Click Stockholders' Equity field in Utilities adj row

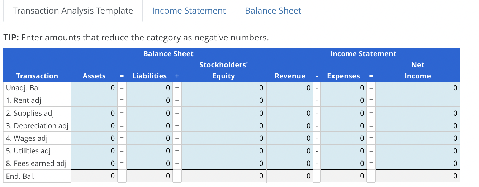(x=224, y=151)
